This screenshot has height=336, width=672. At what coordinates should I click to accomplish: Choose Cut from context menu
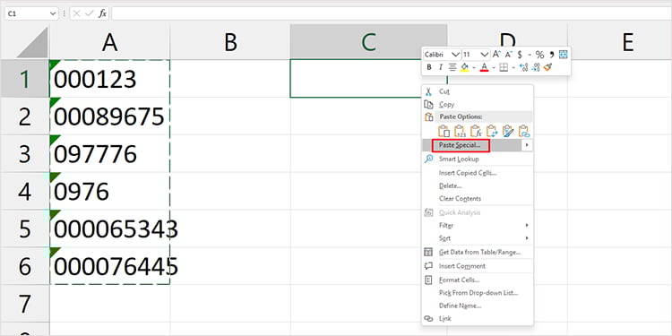[x=478, y=91]
